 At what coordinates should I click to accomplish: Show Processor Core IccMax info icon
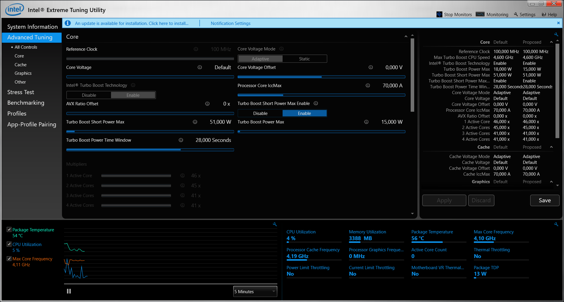(367, 85)
